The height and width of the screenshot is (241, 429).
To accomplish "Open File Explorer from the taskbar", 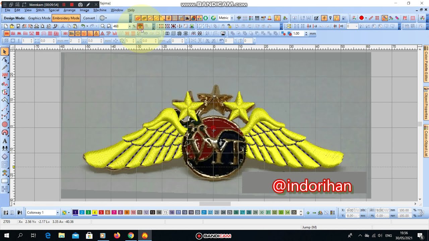I will click(x=61, y=236).
